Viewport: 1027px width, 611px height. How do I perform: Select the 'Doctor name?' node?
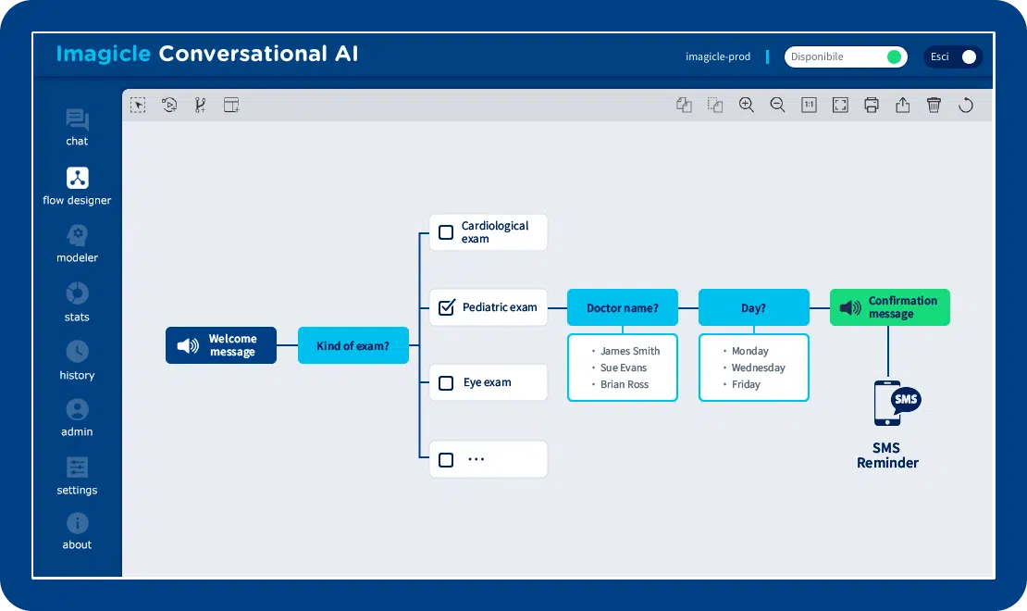pyautogui.click(x=623, y=307)
